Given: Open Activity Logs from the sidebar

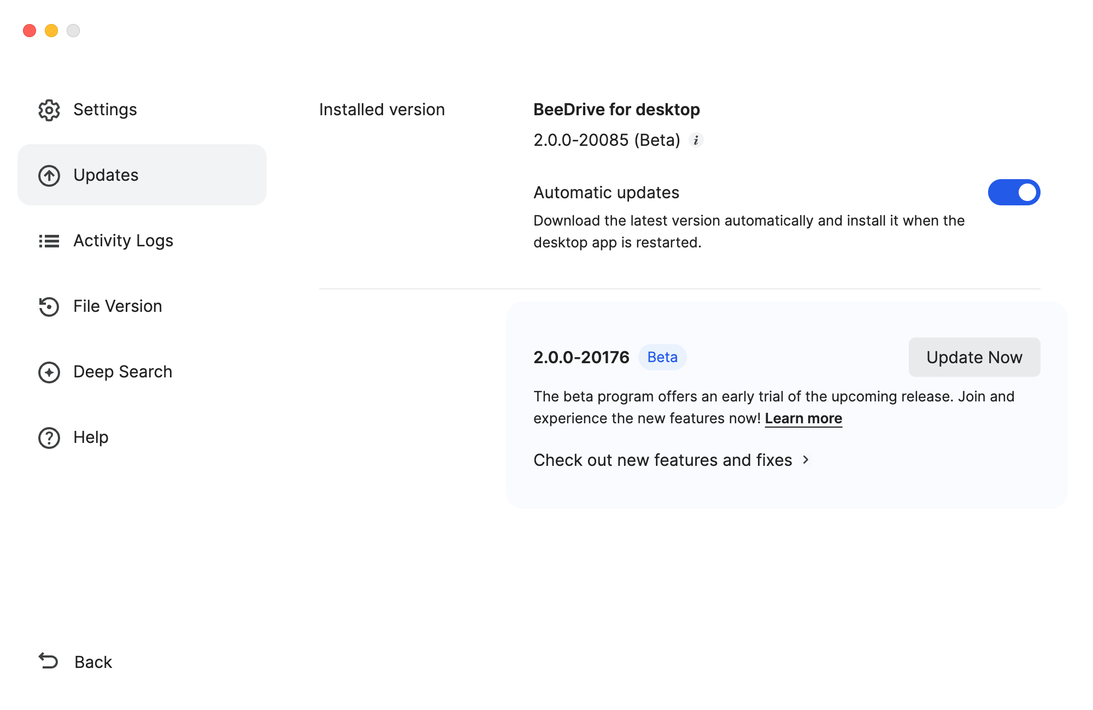Looking at the screenshot, I should (x=123, y=241).
